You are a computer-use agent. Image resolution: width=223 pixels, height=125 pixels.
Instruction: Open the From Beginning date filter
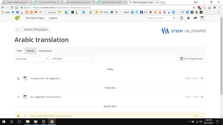point(191,59)
